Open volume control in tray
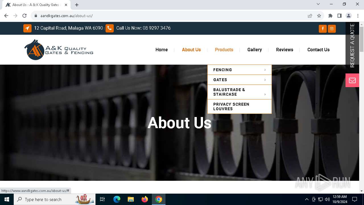The width and height of the screenshot is (364, 205). [x=327, y=199]
